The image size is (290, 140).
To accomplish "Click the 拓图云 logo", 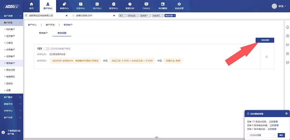I will (x=12, y=6).
